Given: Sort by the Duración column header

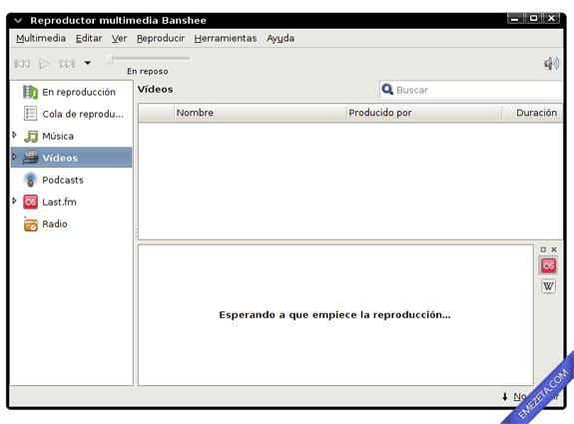Looking at the screenshot, I should click(532, 113).
